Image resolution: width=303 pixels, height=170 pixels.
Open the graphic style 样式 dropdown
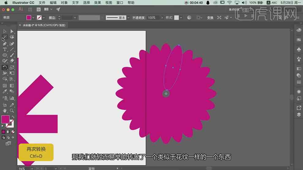click(181, 18)
